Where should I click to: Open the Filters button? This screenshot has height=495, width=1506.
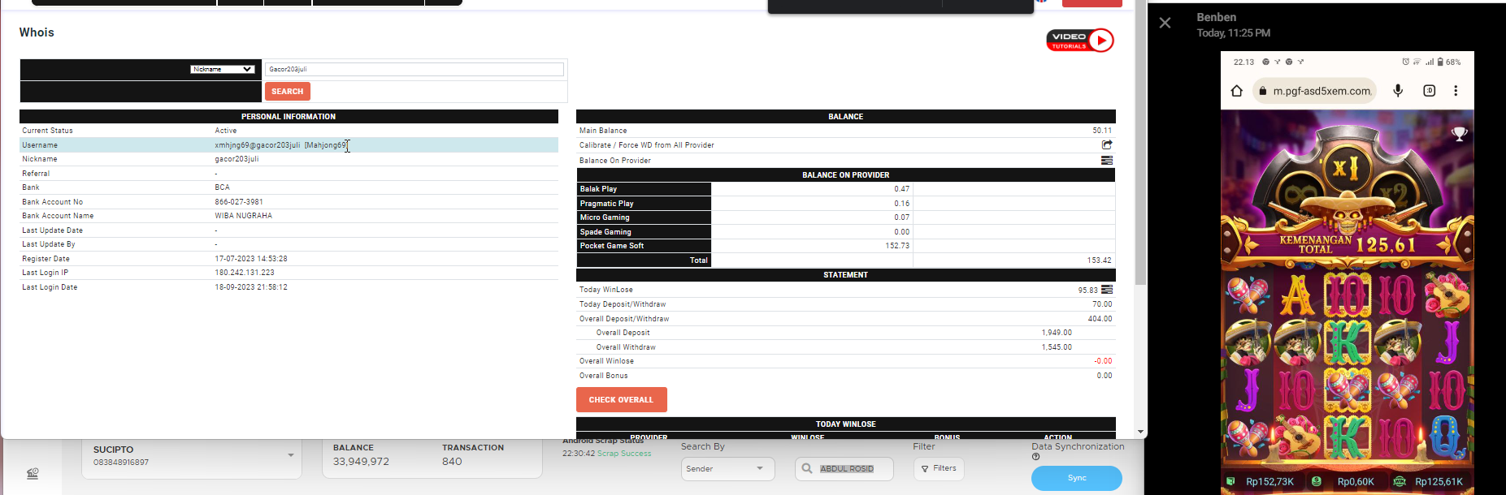coord(939,468)
